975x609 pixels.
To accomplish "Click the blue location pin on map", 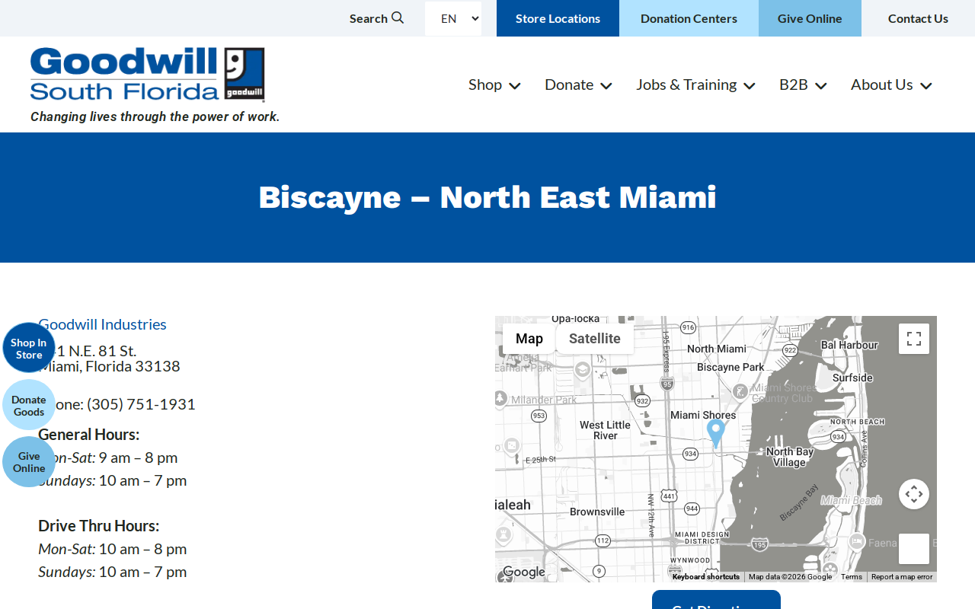I will (715, 432).
